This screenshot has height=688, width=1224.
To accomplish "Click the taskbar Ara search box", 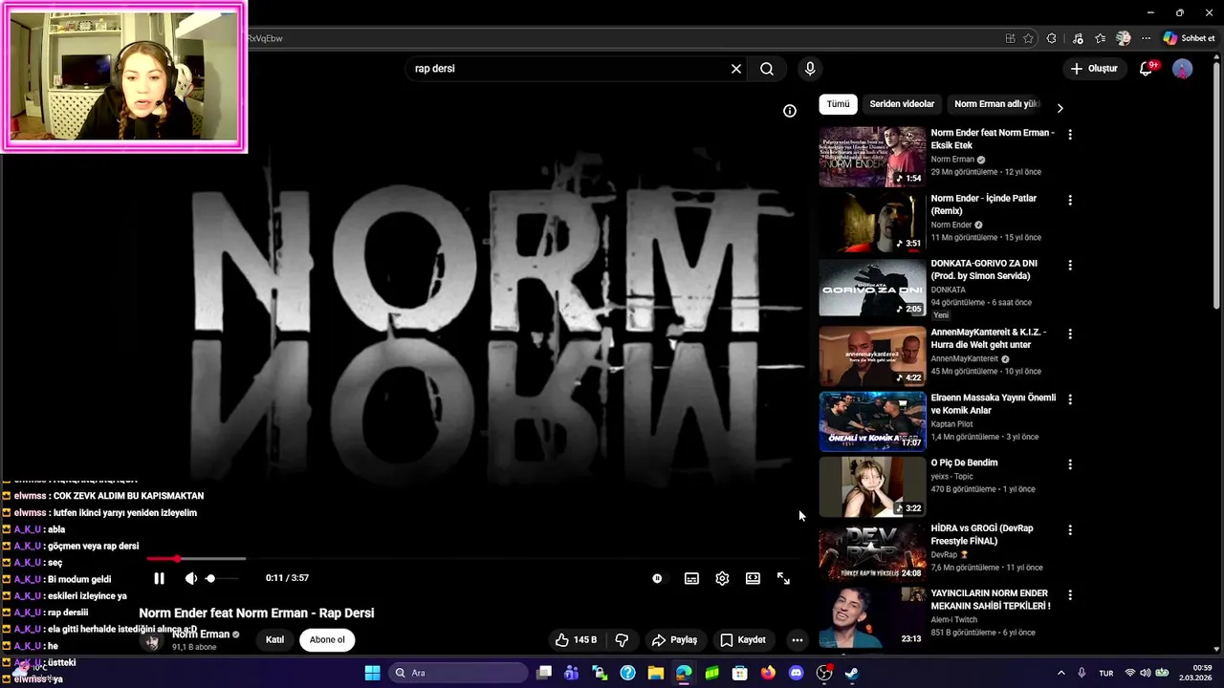I will [459, 673].
